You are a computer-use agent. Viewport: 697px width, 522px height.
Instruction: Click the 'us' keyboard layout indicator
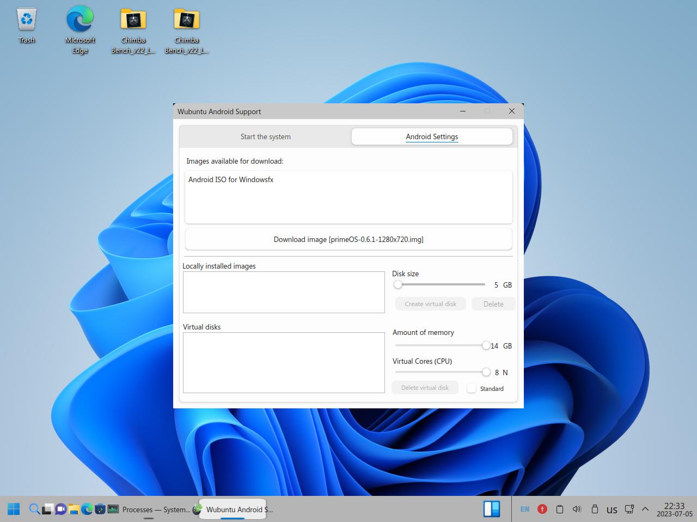612,509
